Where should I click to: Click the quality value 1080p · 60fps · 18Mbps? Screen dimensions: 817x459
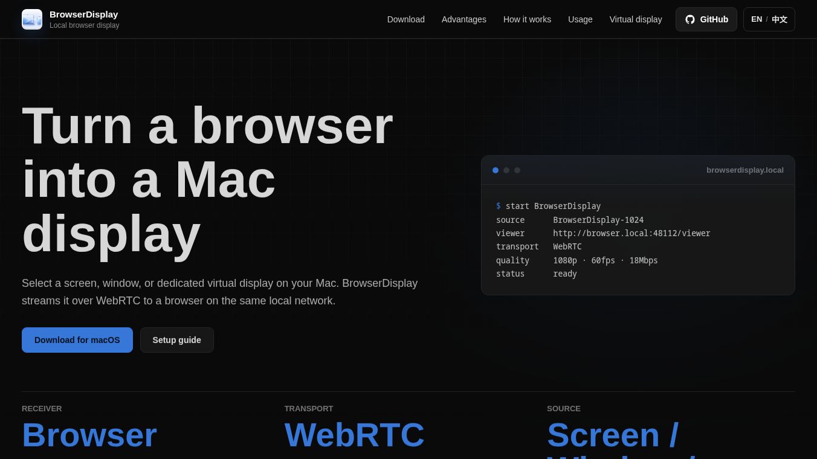tap(605, 260)
